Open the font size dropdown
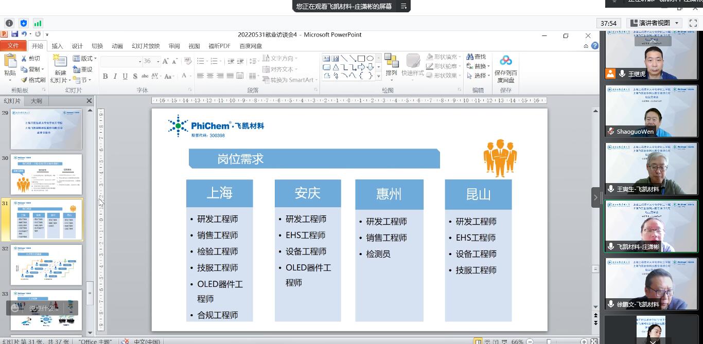Image resolution: width=703 pixels, height=344 pixels. coord(159,61)
